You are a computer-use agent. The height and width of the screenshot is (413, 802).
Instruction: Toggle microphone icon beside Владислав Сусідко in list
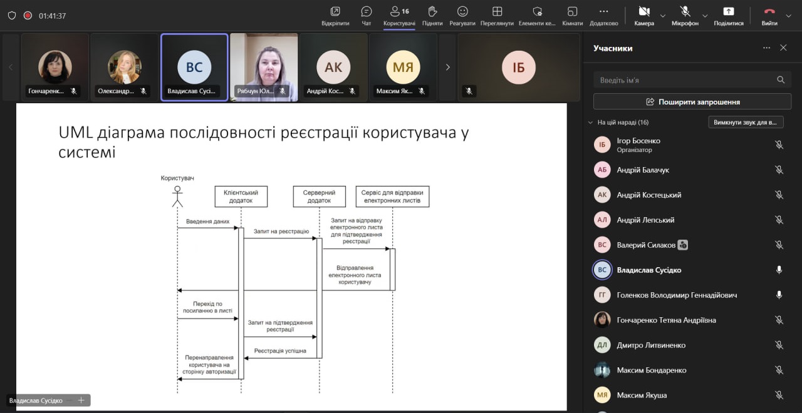pyautogui.click(x=779, y=270)
